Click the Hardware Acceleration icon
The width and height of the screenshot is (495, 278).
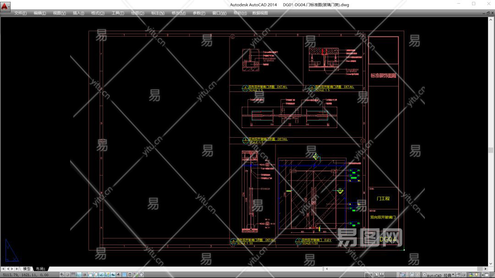coord(464,275)
